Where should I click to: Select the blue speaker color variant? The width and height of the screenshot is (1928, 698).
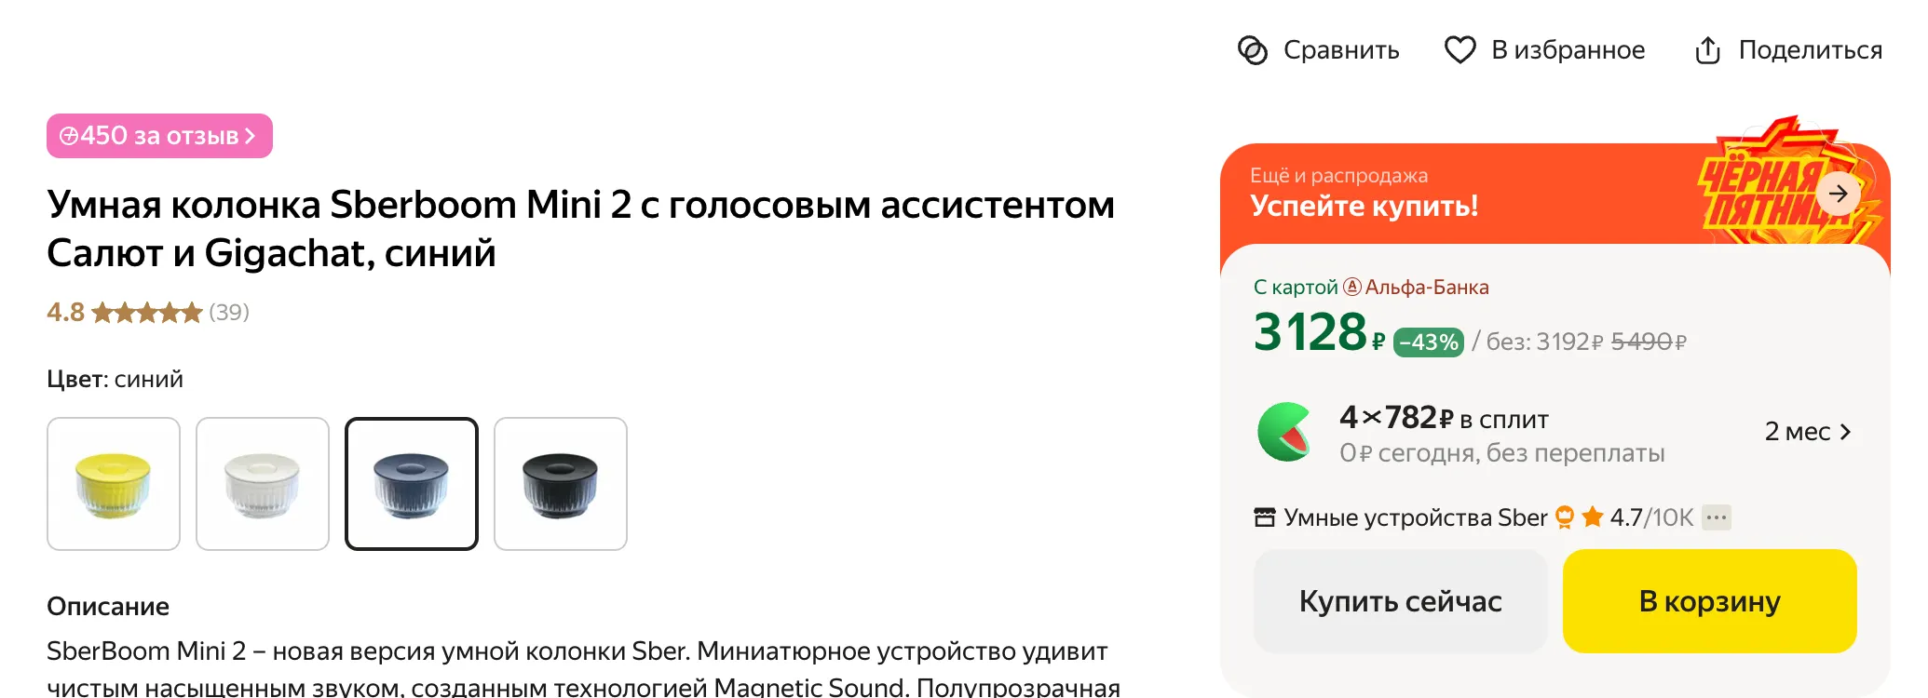coord(412,484)
